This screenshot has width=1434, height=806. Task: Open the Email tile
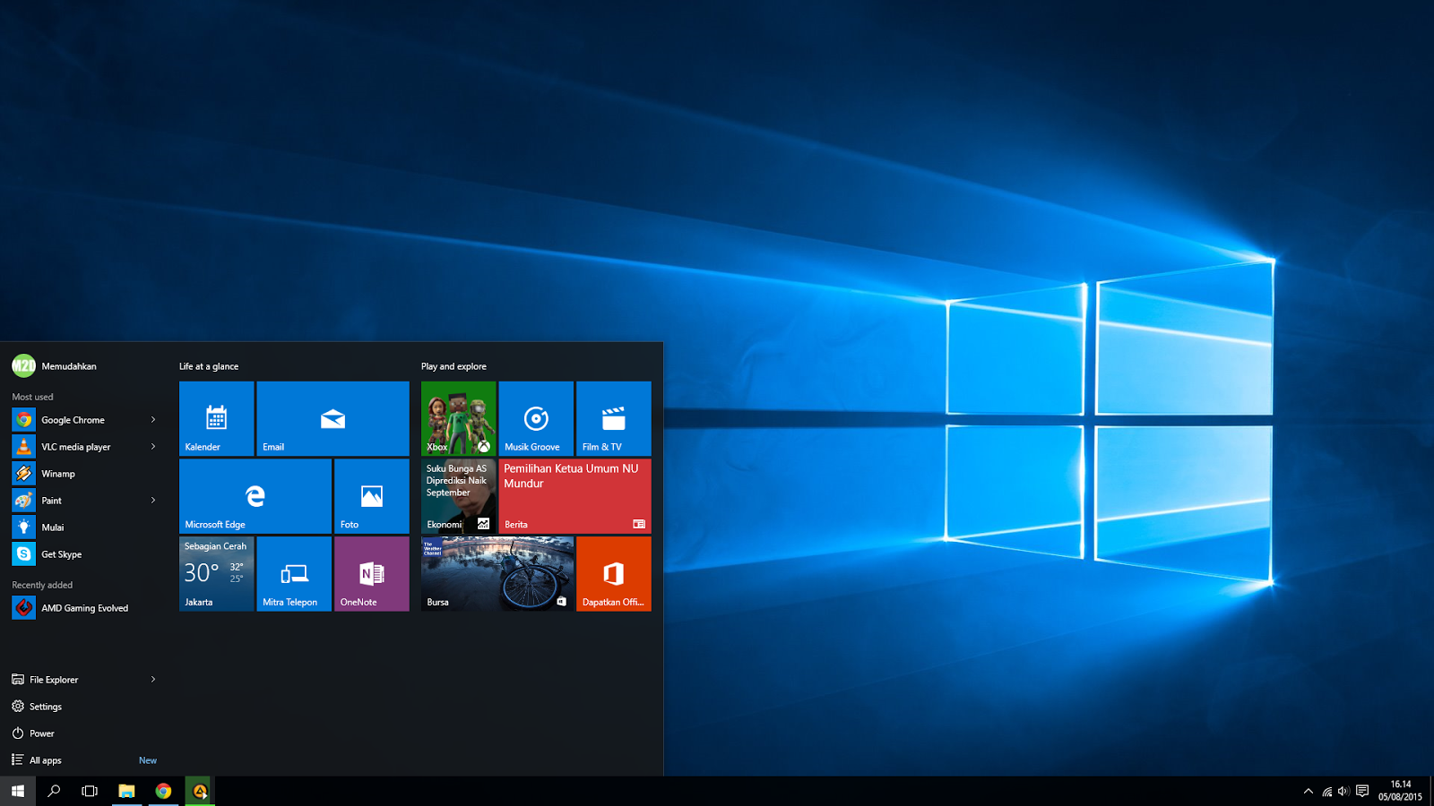point(333,418)
